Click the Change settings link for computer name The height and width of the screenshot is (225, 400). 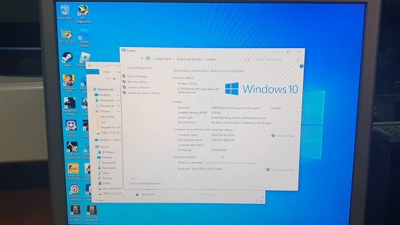point(285,136)
